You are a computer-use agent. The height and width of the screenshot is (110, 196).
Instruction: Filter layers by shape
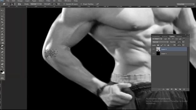pos(176,39)
